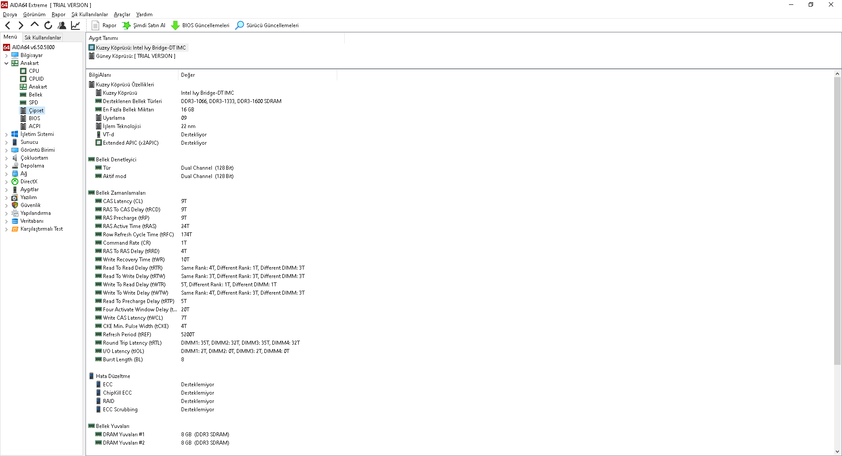Screen dimensions: 842x456
Task: Open the Dosya menu
Action: coord(10,14)
